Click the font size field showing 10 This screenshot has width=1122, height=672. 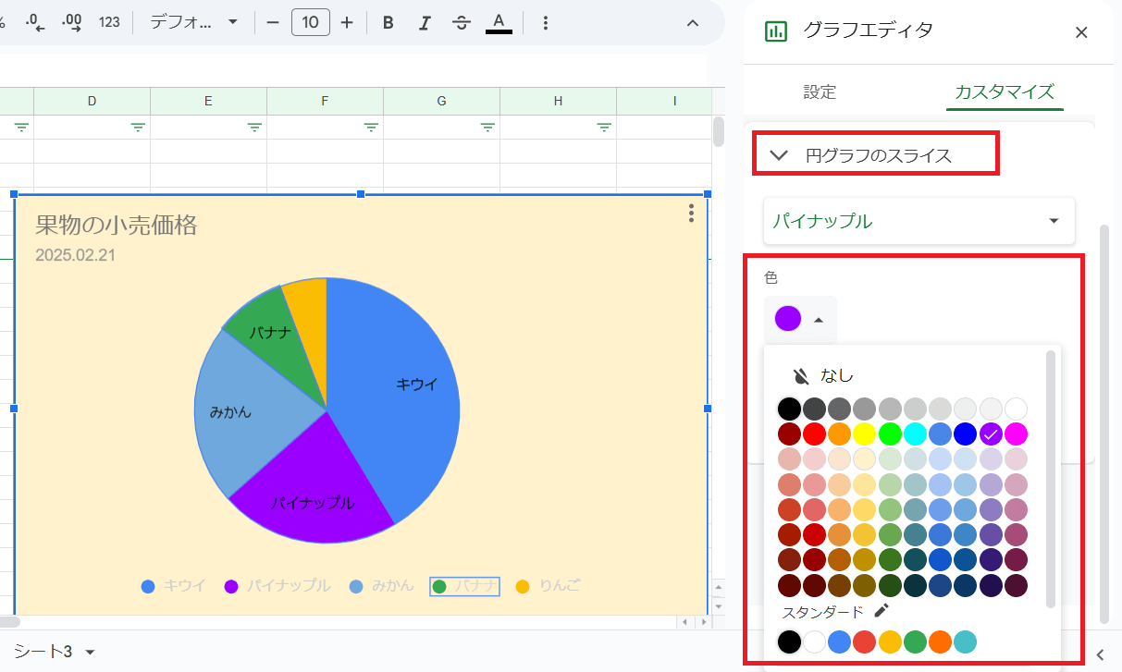(x=310, y=22)
